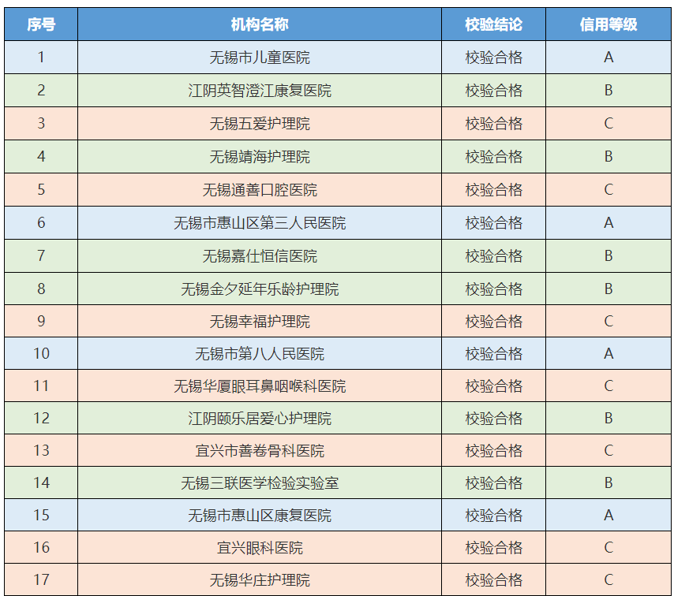Screen dimensions: 674x596
Task: Select the cell 无锡金夕延年乐龄护理院
Action: [260, 289]
